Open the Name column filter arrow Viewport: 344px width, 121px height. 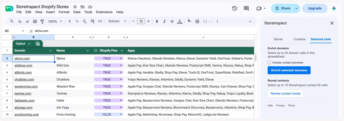(88, 51)
